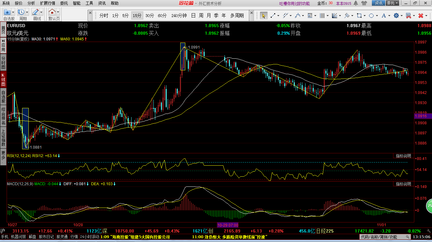Switch to the 240分钟 period
432x242 pixels.
pyautogui.click(x=179, y=15)
